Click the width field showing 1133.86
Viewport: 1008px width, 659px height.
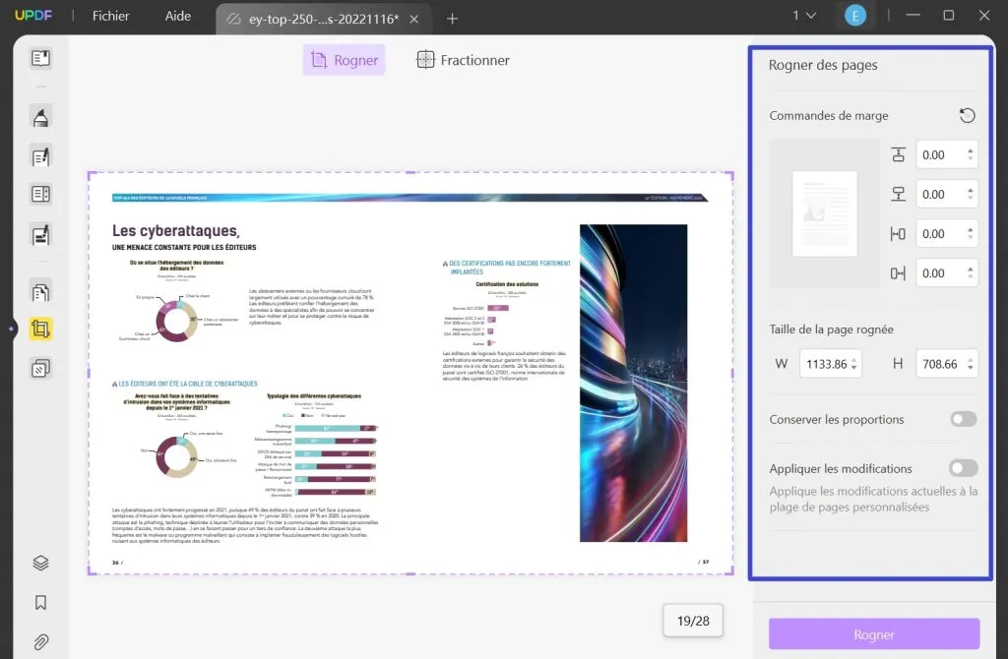pos(831,364)
